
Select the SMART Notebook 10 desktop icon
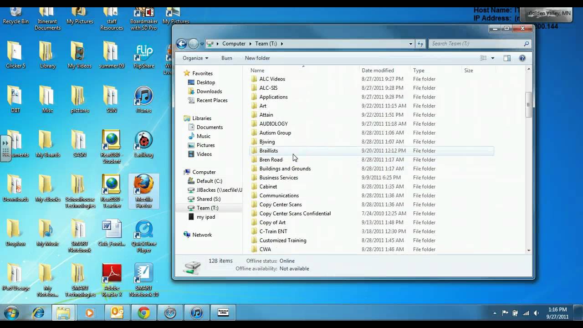click(x=143, y=281)
